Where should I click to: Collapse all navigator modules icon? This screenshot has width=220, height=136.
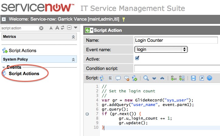pos(69,28)
